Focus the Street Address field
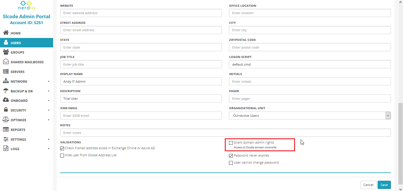This screenshot has width=403, height=191. point(141,30)
